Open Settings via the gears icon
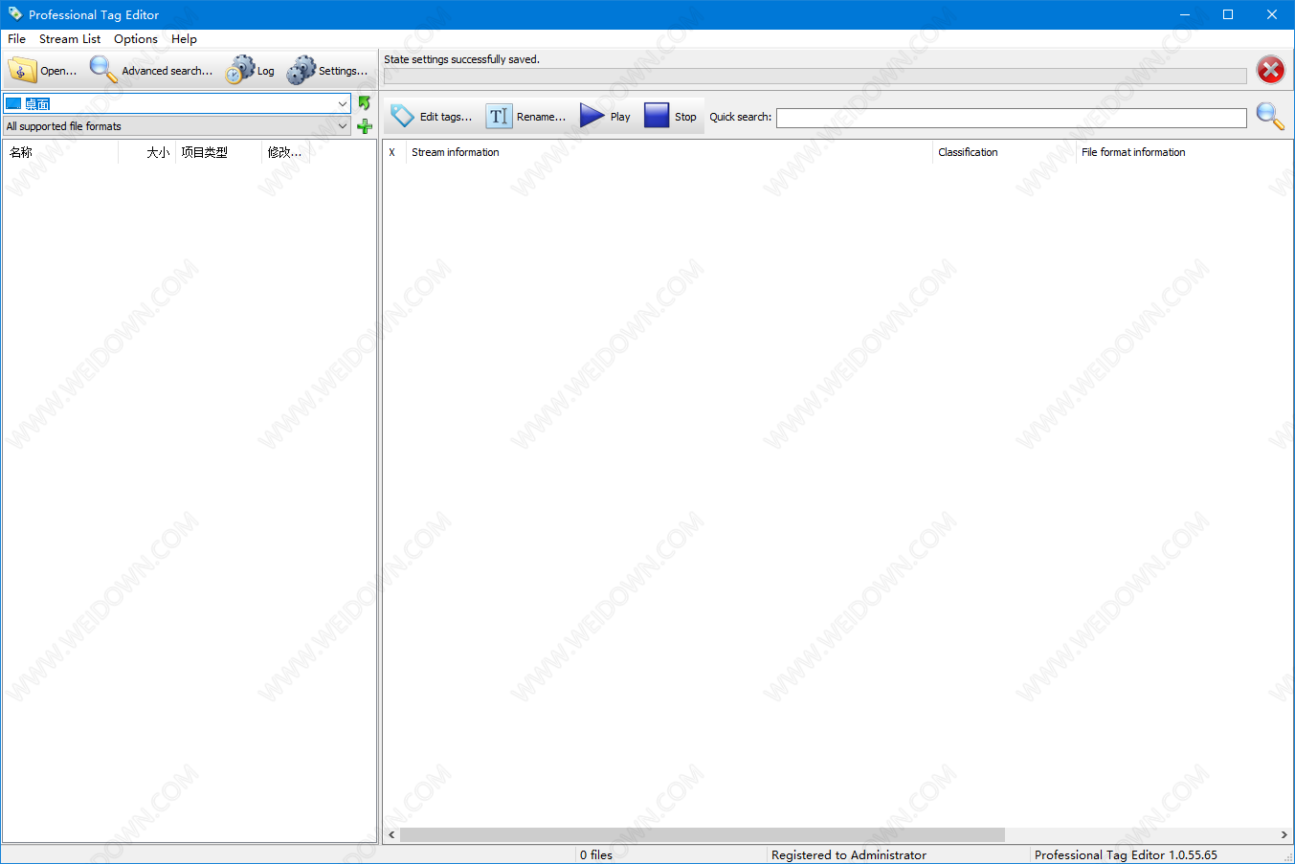1295x864 pixels. [301, 70]
